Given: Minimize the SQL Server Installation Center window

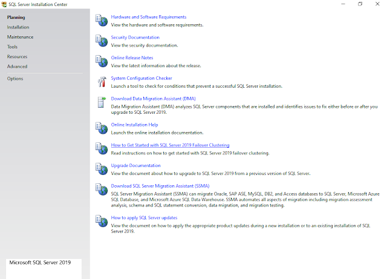Looking at the screenshot, I should [x=343, y=4].
